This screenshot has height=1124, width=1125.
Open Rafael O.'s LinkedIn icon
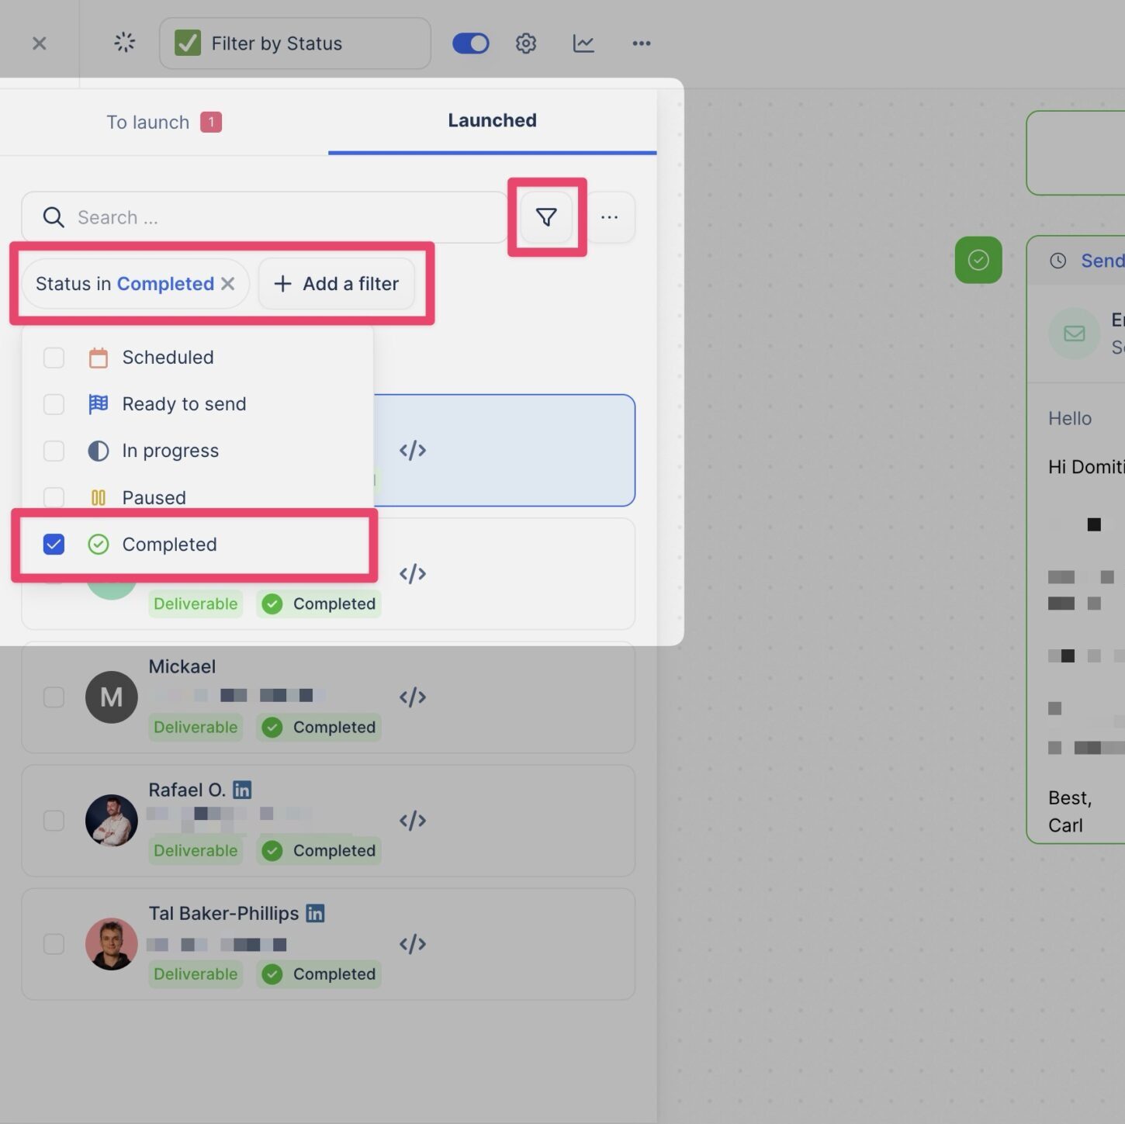pyautogui.click(x=241, y=789)
